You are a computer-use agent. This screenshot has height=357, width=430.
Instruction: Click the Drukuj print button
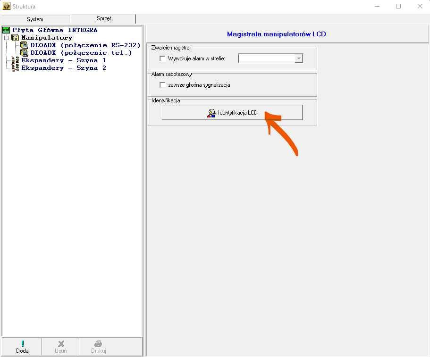coord(98,347)
